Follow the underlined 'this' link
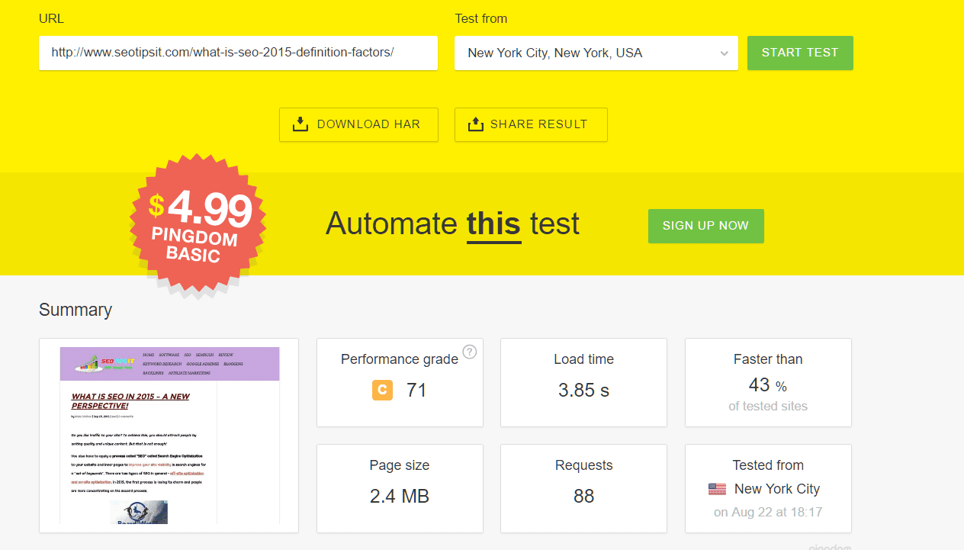This screenshot has height=550, width=964. (x=493, y=224)
